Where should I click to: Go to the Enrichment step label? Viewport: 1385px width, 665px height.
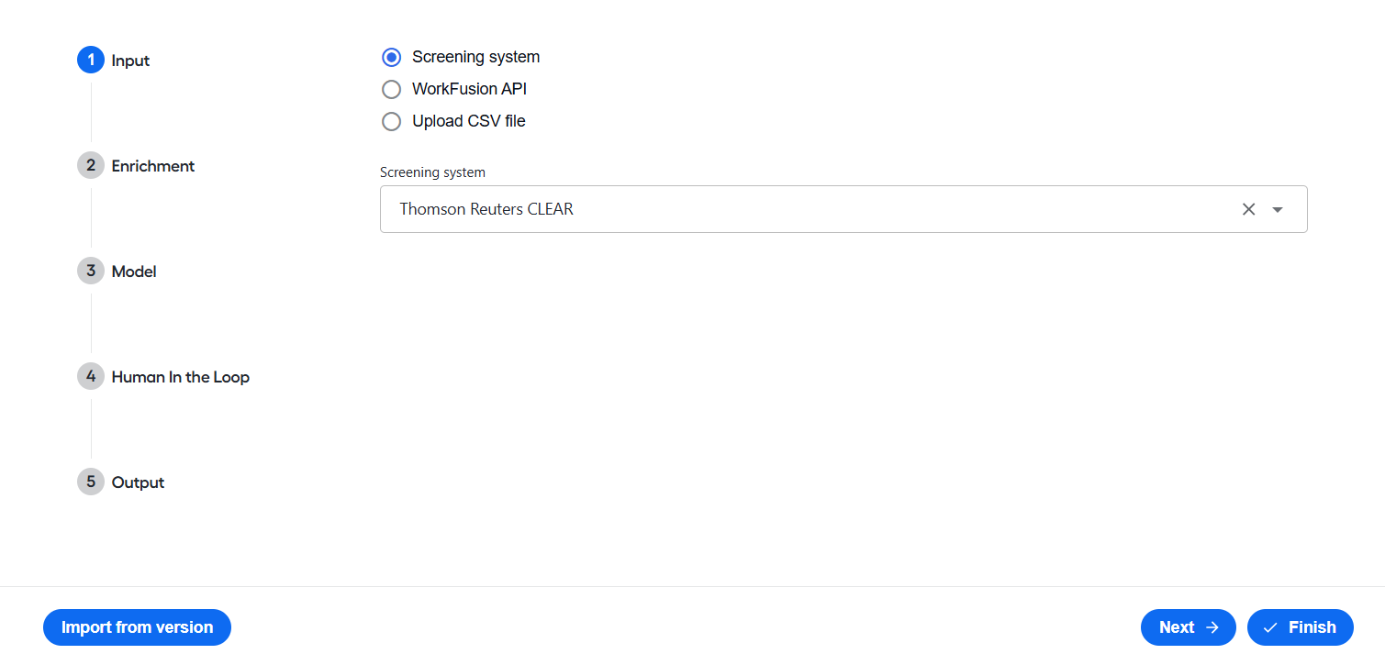click(x=153, y=166)
